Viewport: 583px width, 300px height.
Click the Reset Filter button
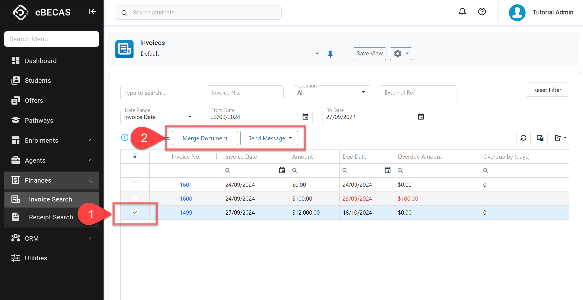pyautogui.click(x=547, y=90)
